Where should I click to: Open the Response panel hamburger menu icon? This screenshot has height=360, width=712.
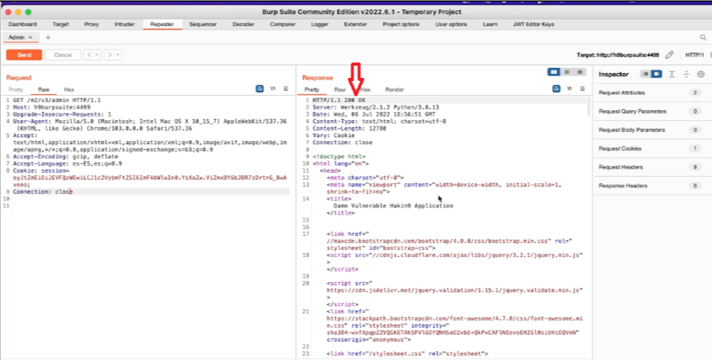click(582, 89)
